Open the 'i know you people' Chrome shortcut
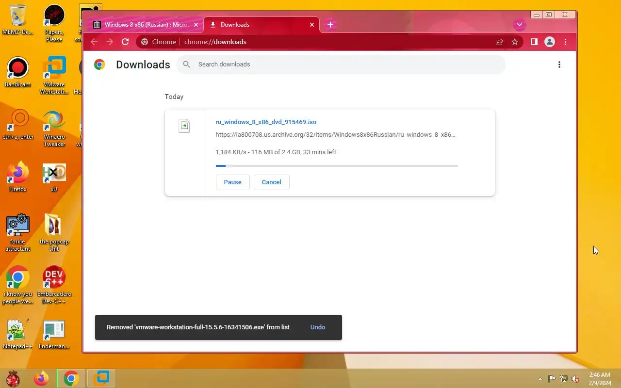Screen dimensions: 621x388 (17, 285)
